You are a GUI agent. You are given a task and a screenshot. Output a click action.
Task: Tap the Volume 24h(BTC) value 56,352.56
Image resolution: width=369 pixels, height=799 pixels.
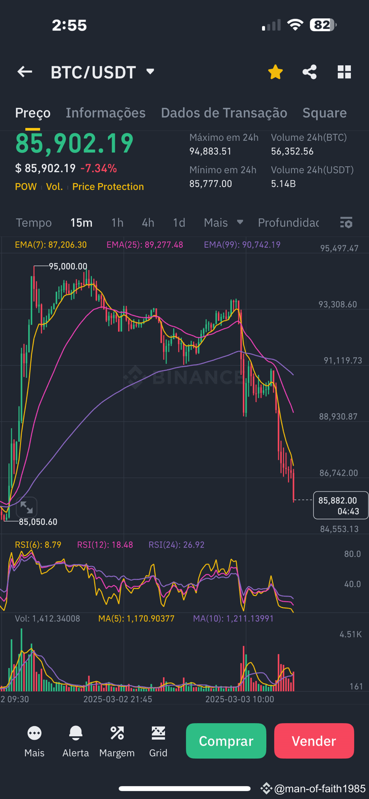292,152
